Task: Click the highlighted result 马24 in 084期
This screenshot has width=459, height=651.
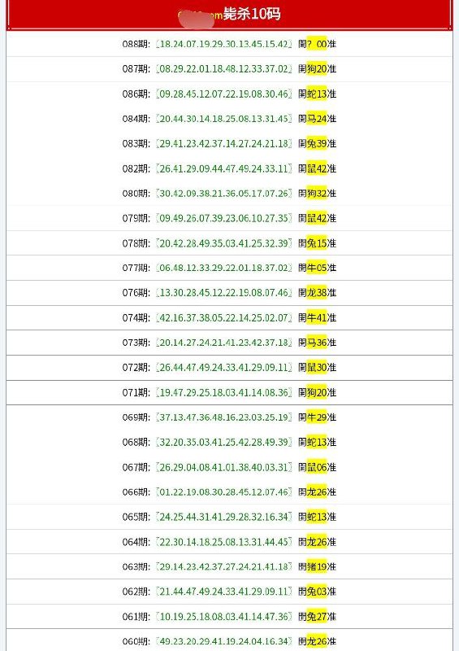Action: [x=317, y=119]
